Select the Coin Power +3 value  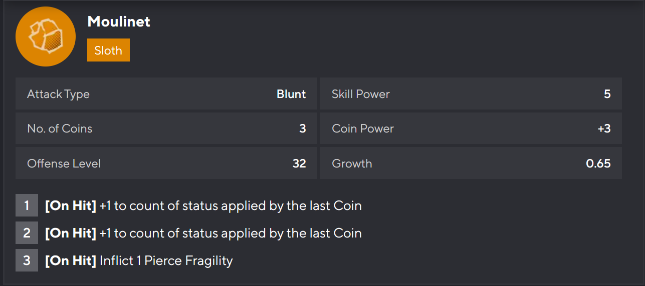pyautogui.click(x=604, y=128)
